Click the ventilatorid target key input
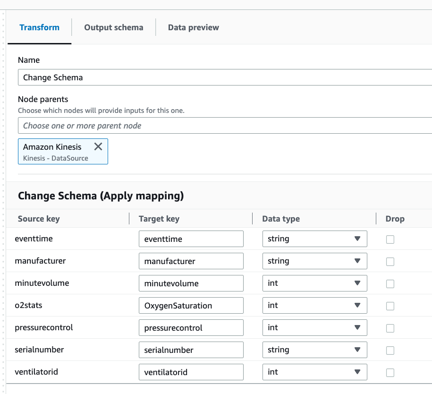The image size is (432, 394). click(191, 372)
